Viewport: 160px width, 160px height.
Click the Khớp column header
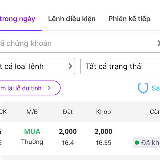tap(103, 112)
